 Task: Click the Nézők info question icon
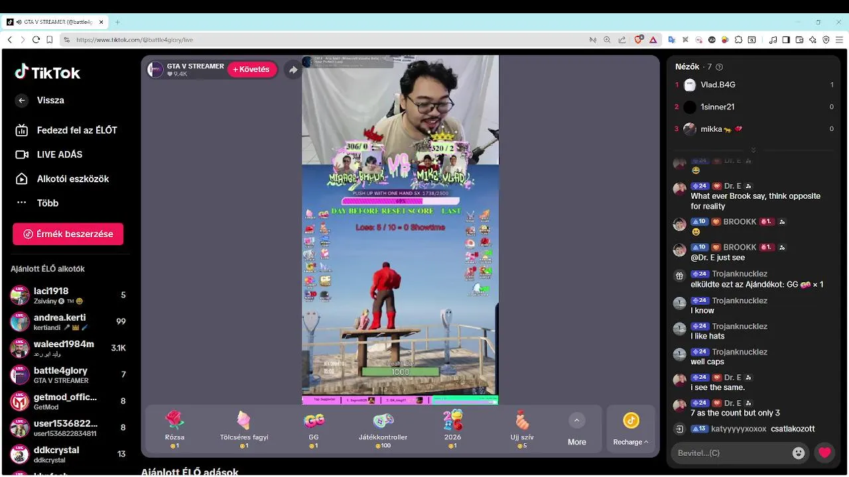720,67
